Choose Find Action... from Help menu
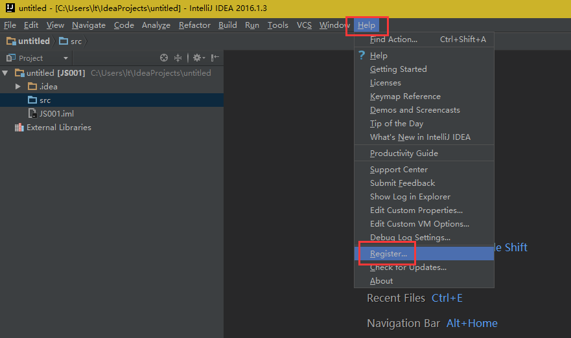 (425, 39)
